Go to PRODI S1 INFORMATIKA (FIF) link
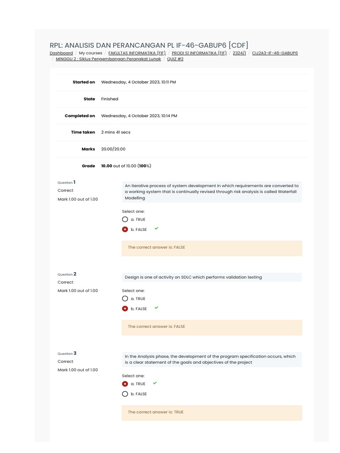 tap(199, 53)
